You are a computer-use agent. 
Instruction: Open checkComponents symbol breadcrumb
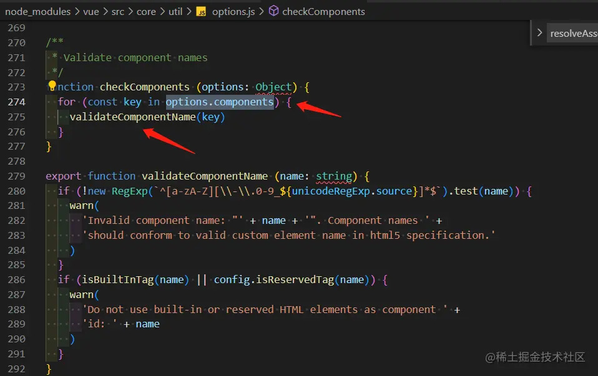click(323, 12)
